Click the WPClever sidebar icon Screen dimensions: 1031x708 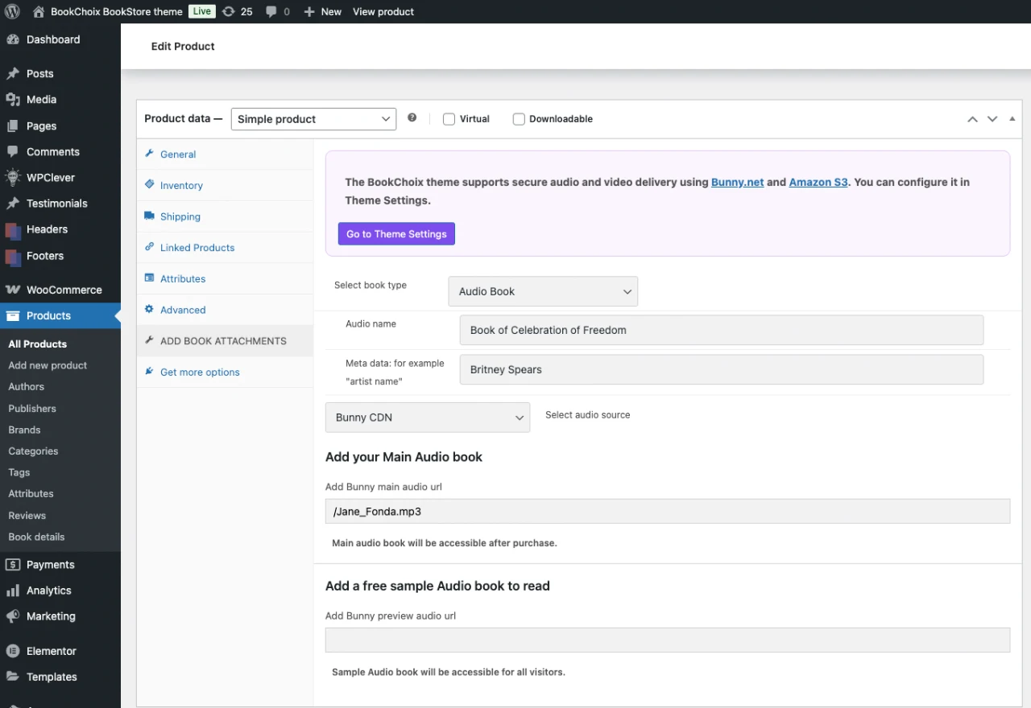click(13, 177)
